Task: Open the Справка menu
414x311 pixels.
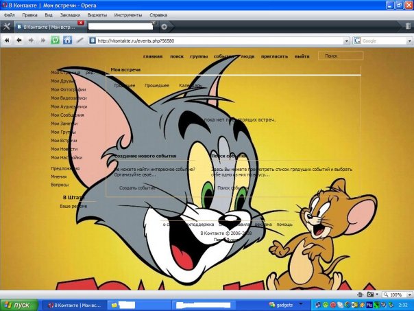Action: point(158,15)
